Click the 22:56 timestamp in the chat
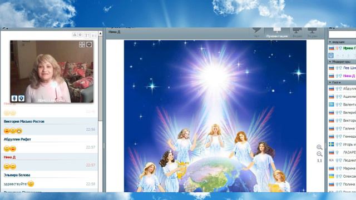The height and width of the screenshot is (200, 356). pyautogui.click(x=90, y=129)
